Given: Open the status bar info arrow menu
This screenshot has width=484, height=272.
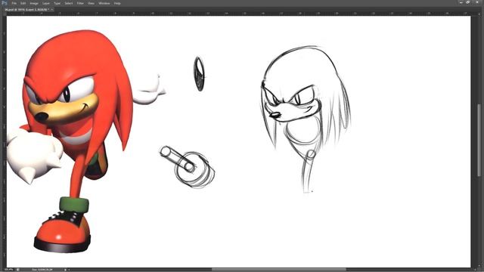Looking at the screenshot, I should pos(65,270).
